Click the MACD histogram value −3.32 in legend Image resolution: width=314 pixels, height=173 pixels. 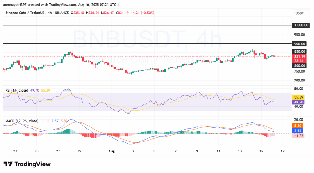[45, 121]
